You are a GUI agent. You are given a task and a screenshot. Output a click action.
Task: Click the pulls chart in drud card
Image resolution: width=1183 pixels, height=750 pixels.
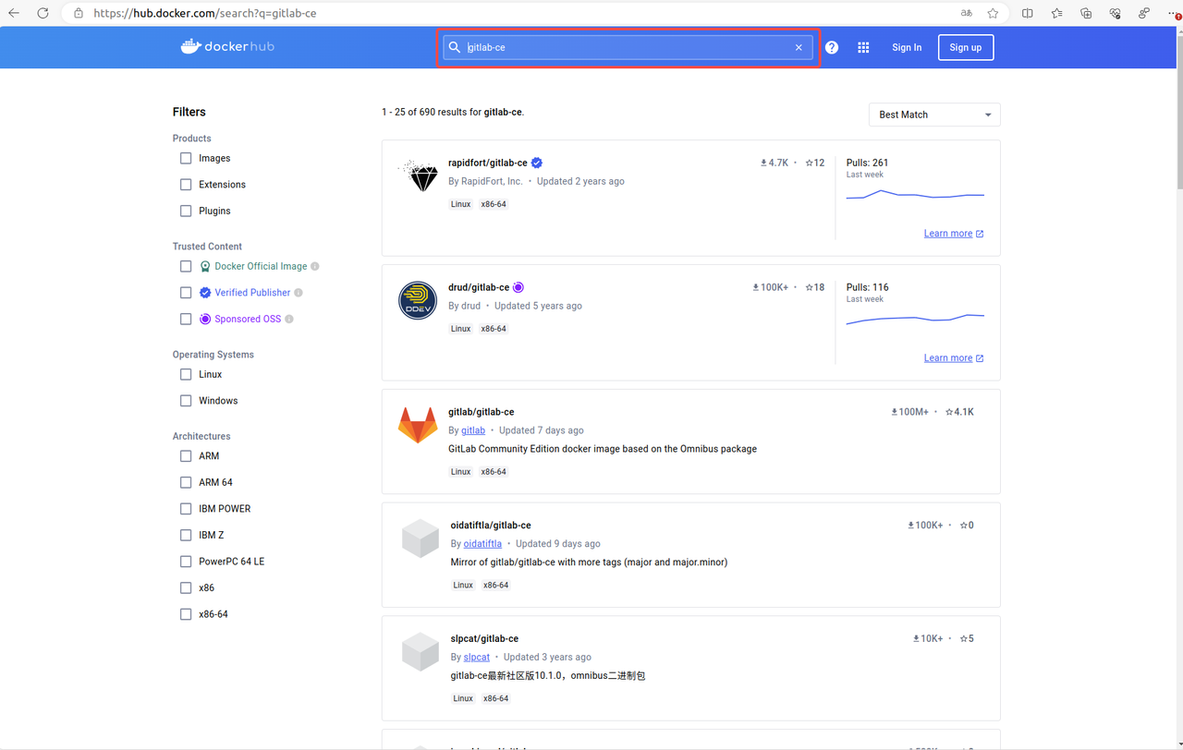[915, 320]
